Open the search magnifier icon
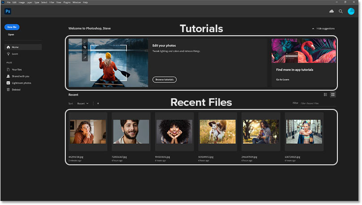 tap(341, 11)
